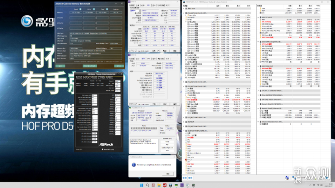Image resolution: width=335 pixels, height=188 pixels.
Task: Select the 内存 tab in the upper CPU-Z window
Action: pyautogui.click(x=143, y=5)
